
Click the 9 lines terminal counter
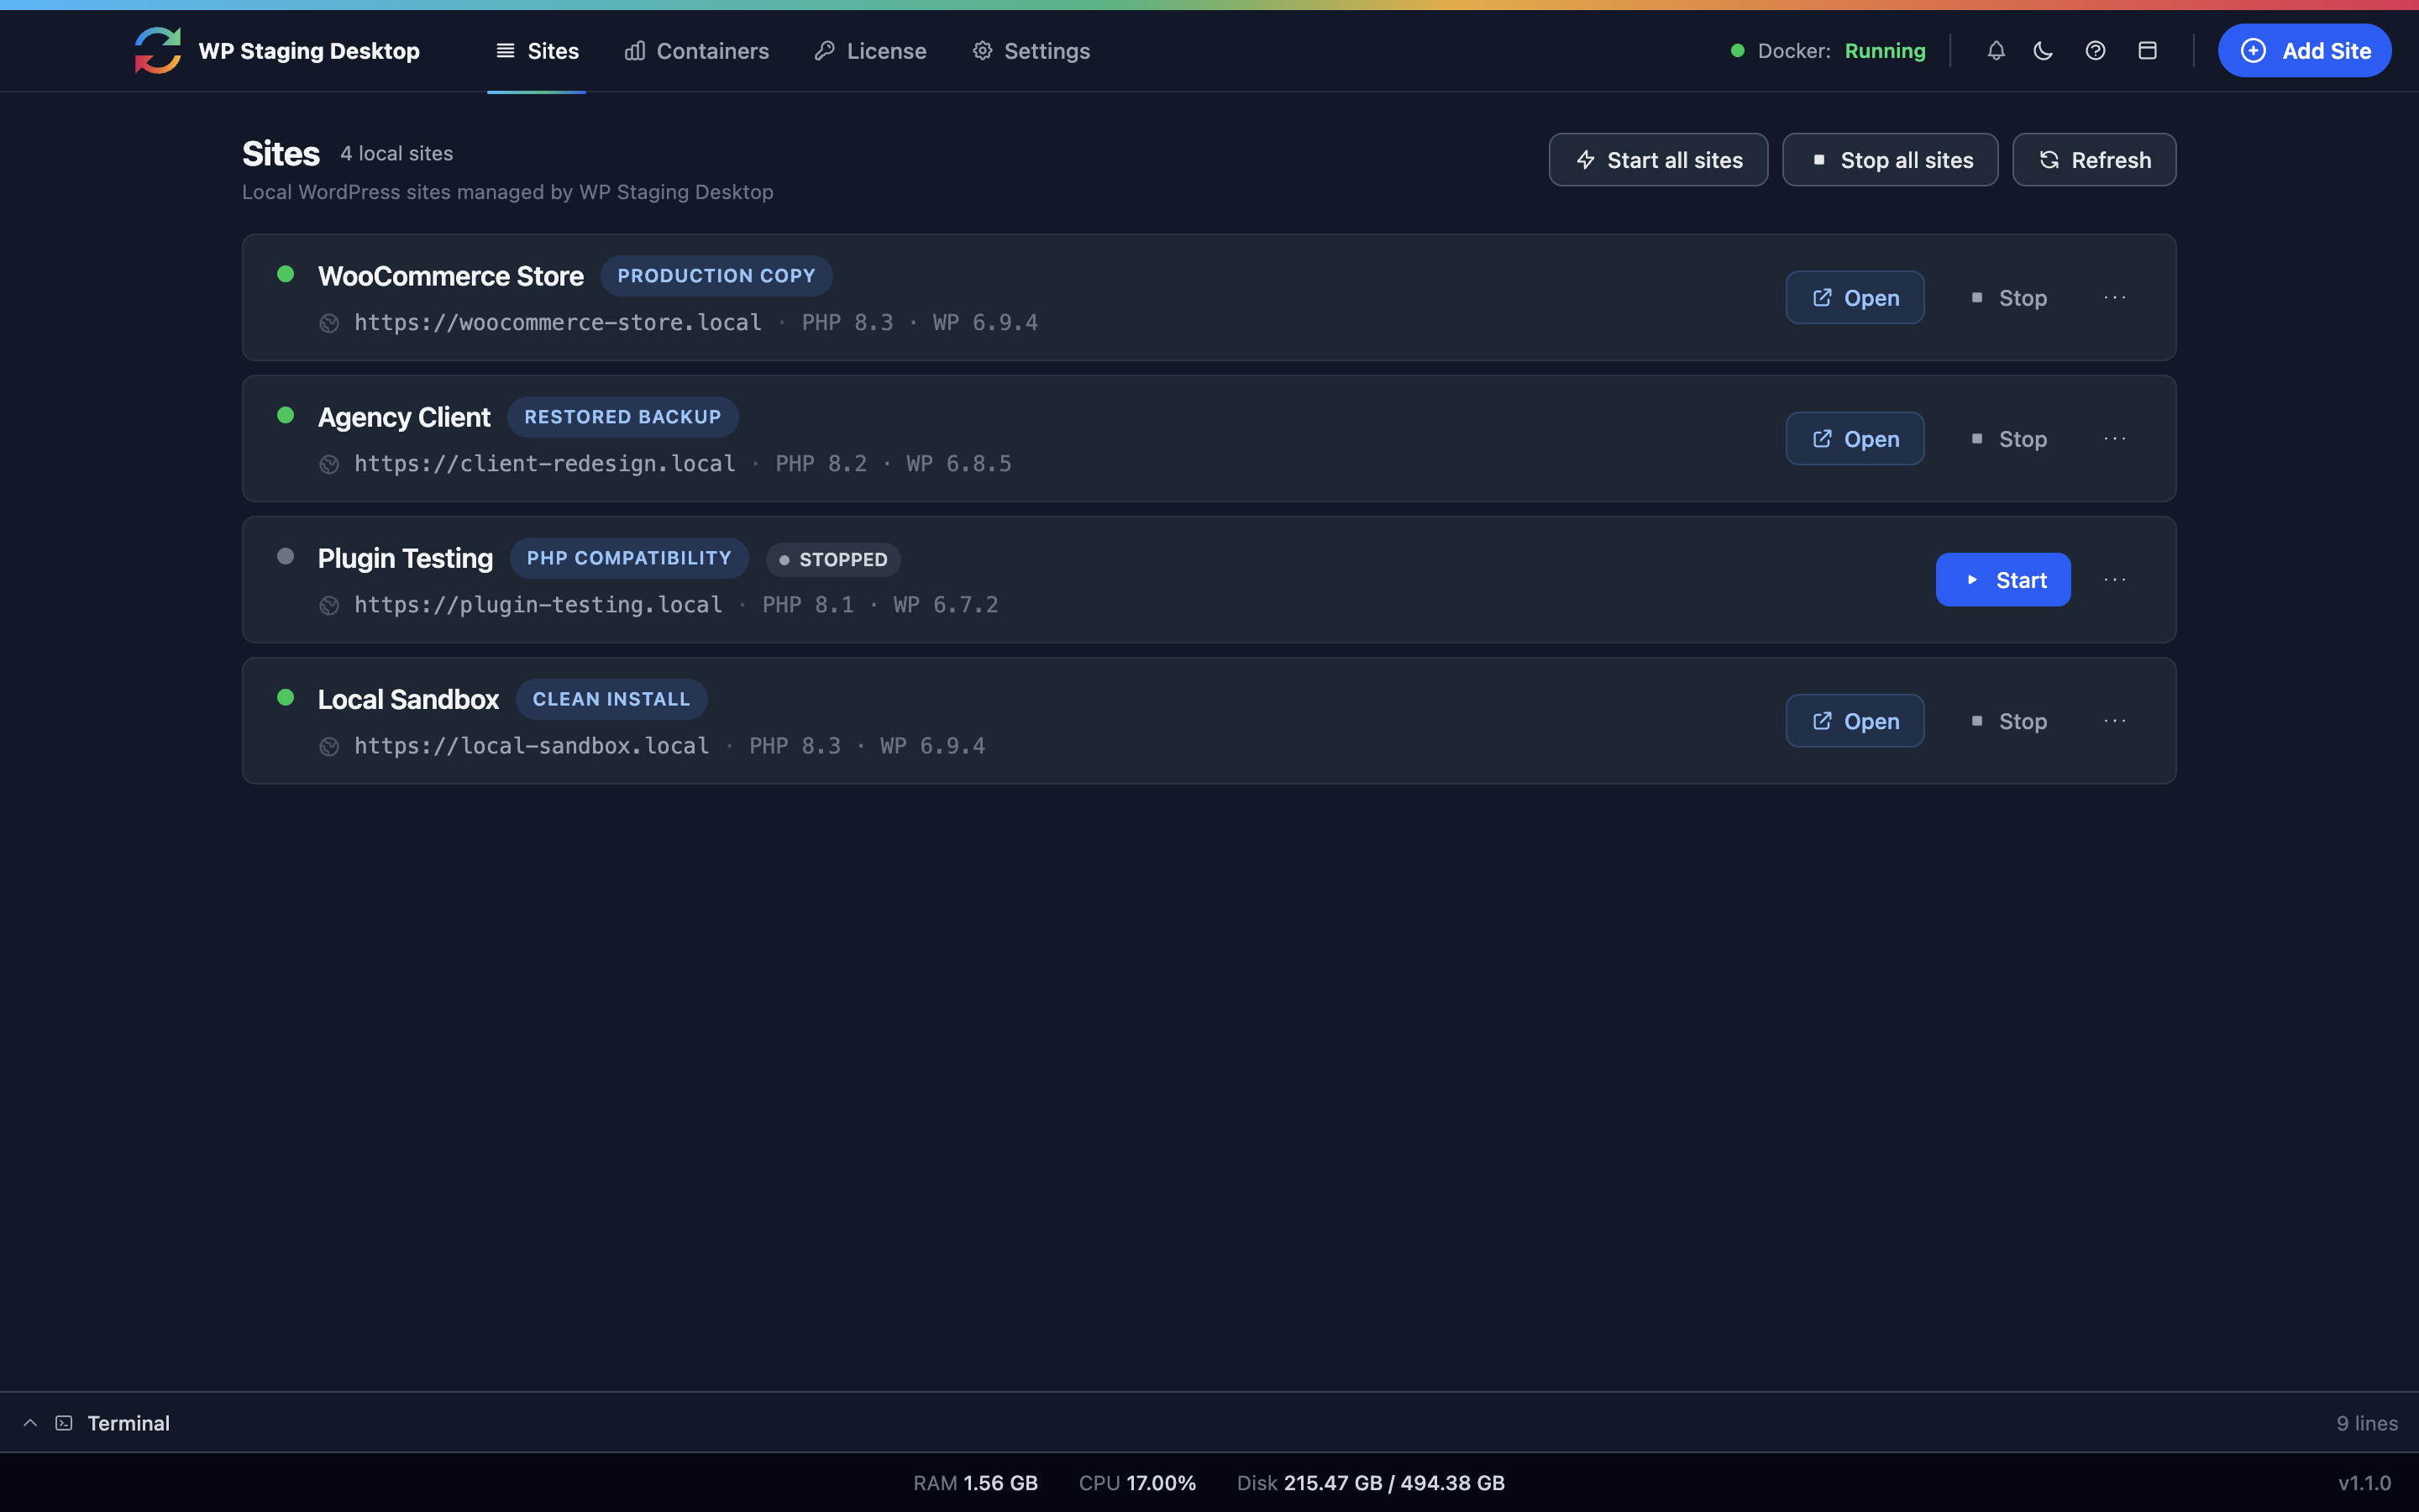2366,1423
